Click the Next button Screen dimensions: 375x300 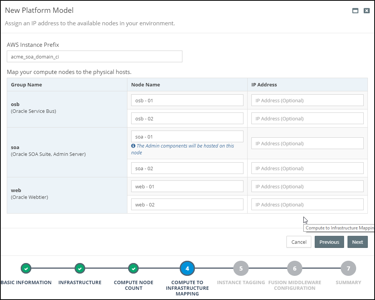click(357, 242)
